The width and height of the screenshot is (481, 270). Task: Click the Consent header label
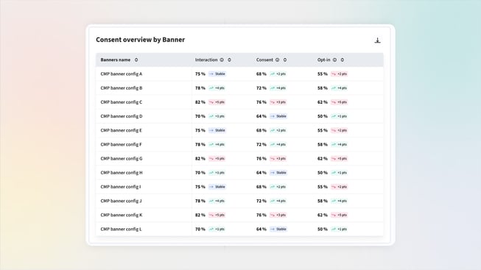tap(264, 60)
